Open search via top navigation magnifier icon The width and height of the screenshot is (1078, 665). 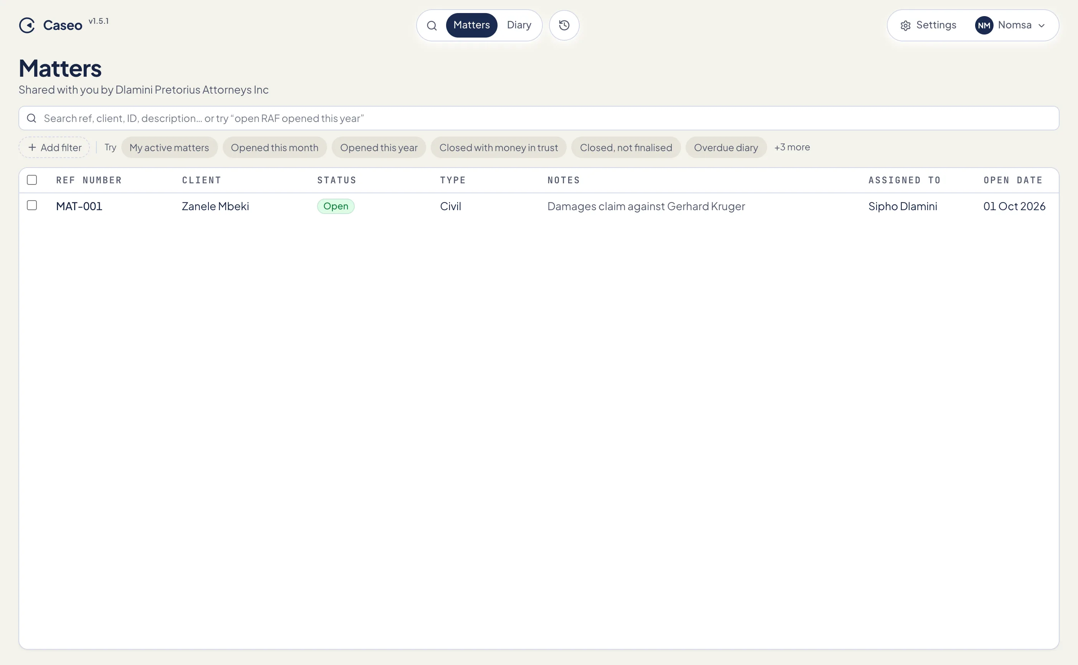click(x=432, y=26)
